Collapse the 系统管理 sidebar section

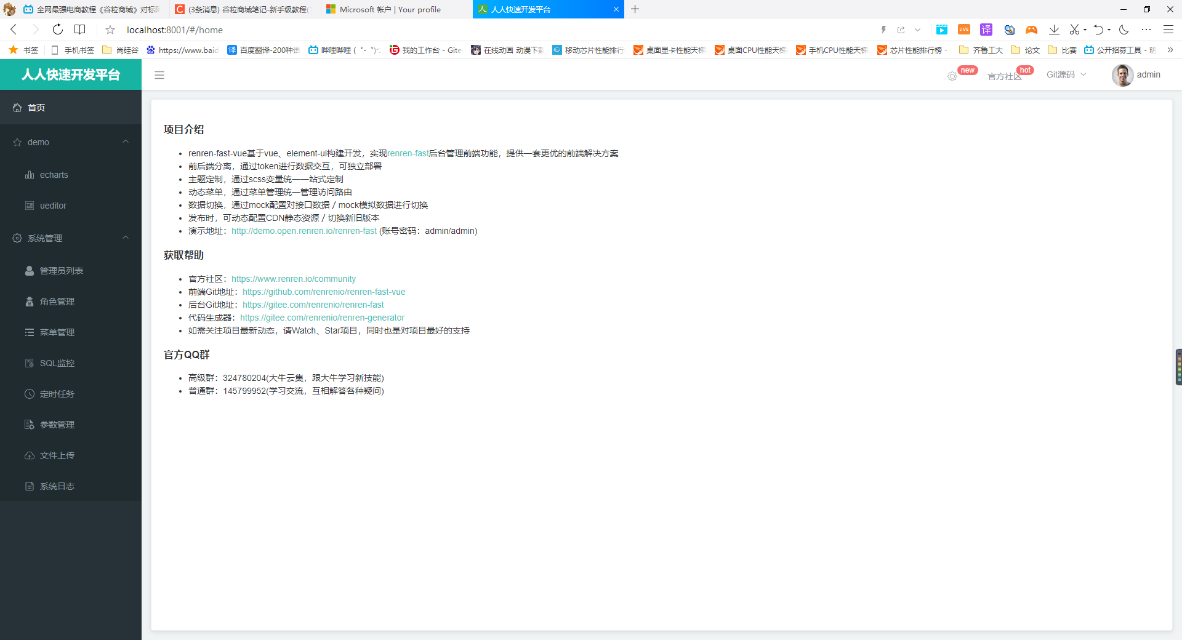tap(126, 238)
